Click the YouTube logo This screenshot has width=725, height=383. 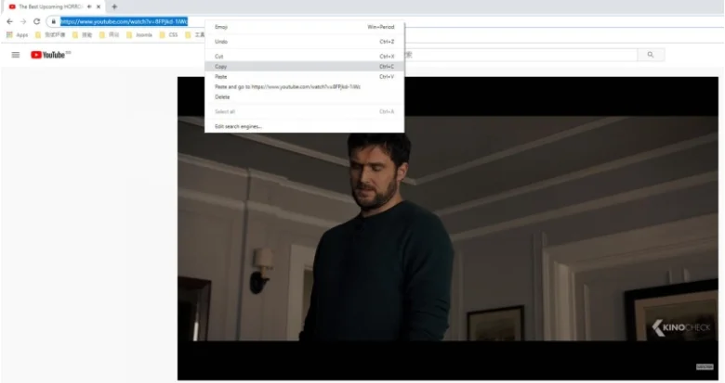[50, 55]
